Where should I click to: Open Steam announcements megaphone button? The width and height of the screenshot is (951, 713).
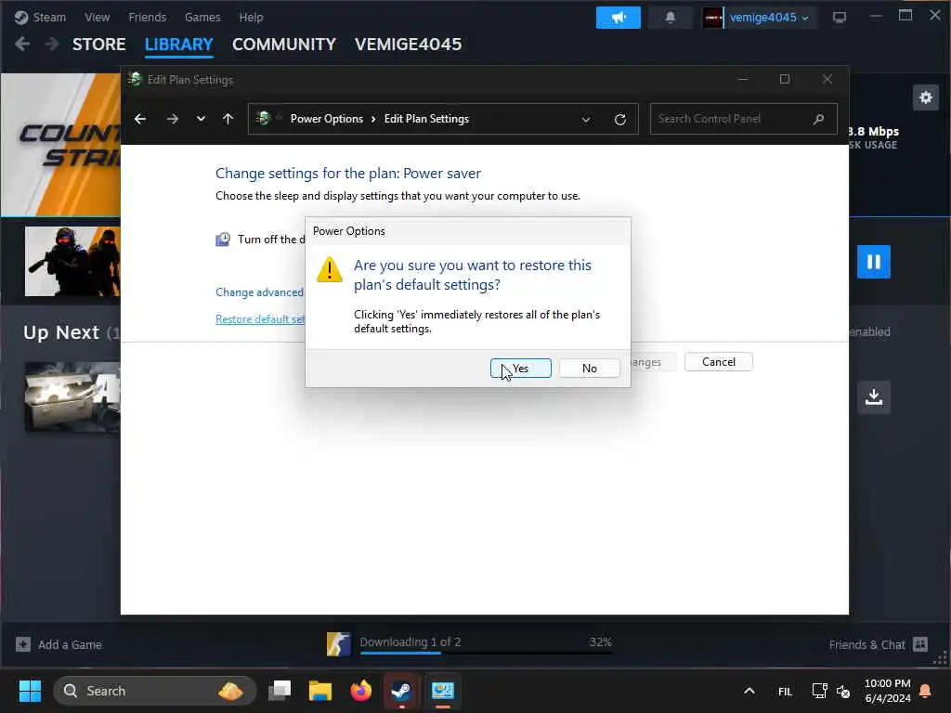coord(618,18)
